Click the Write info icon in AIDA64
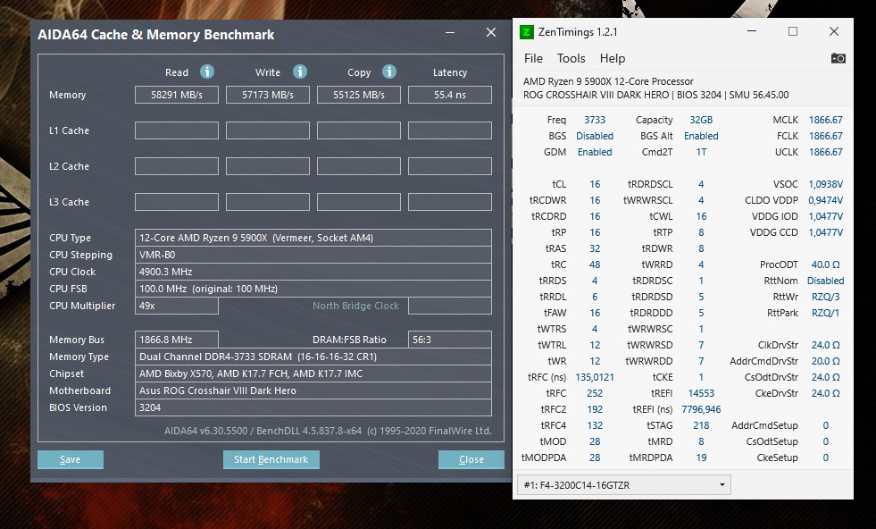876x529 pixels. point(300,71)
